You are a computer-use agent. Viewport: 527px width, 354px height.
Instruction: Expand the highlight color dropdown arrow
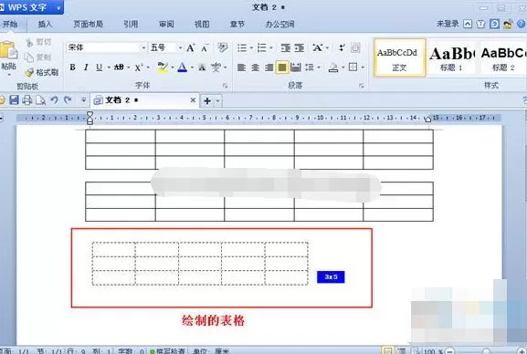point(173,68)
